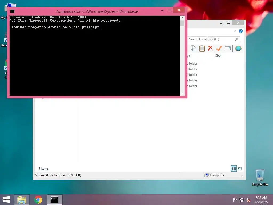
Task: Click the red X Delete icon
Action: coord(210,48)
